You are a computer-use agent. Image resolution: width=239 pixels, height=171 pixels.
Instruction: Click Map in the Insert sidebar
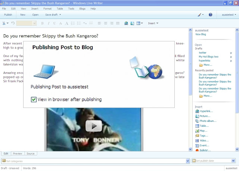point(204,131)
